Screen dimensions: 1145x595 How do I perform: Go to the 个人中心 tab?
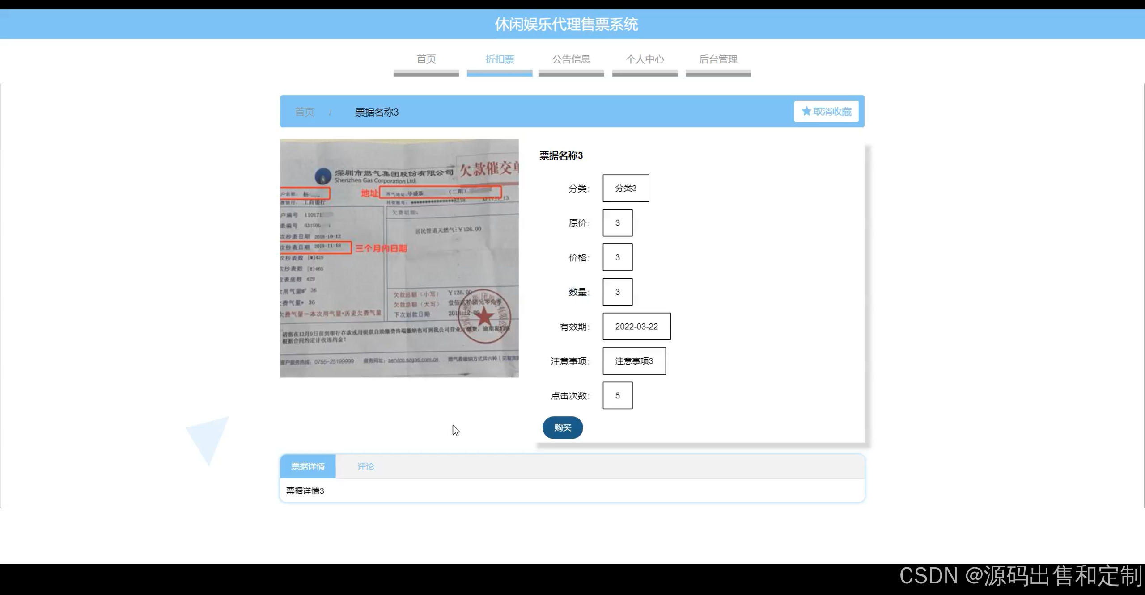[x=645, y=59]
